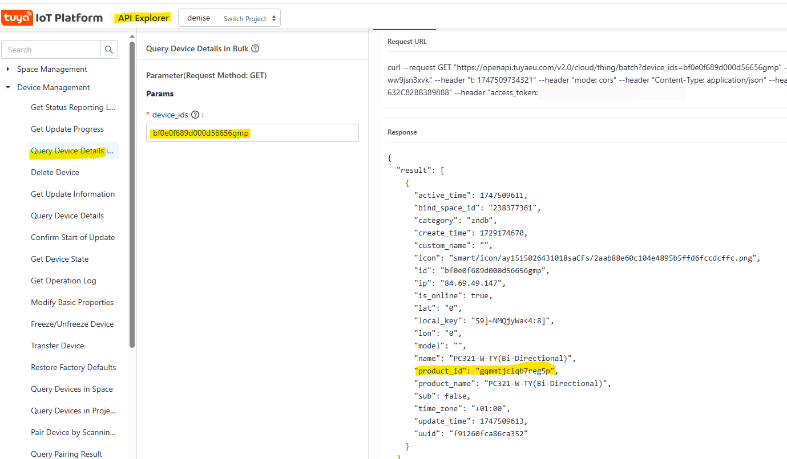Collapse the Device Management tree node
Viewport: 787px width, 459px height.
point(8,87)
